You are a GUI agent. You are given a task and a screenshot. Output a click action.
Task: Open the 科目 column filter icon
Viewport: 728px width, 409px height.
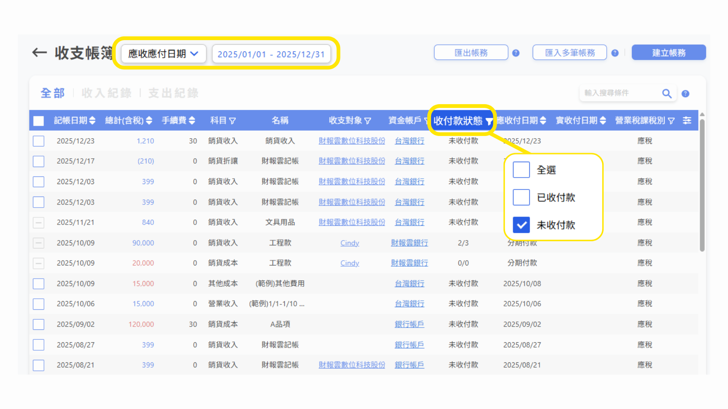[232, 121]
